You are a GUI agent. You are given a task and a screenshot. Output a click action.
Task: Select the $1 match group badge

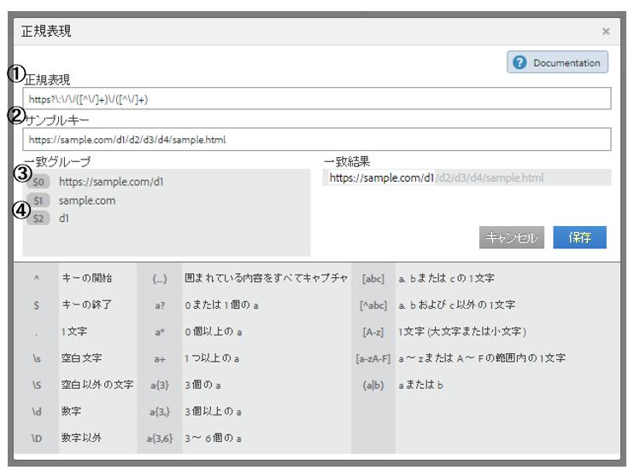click(38, 200)
